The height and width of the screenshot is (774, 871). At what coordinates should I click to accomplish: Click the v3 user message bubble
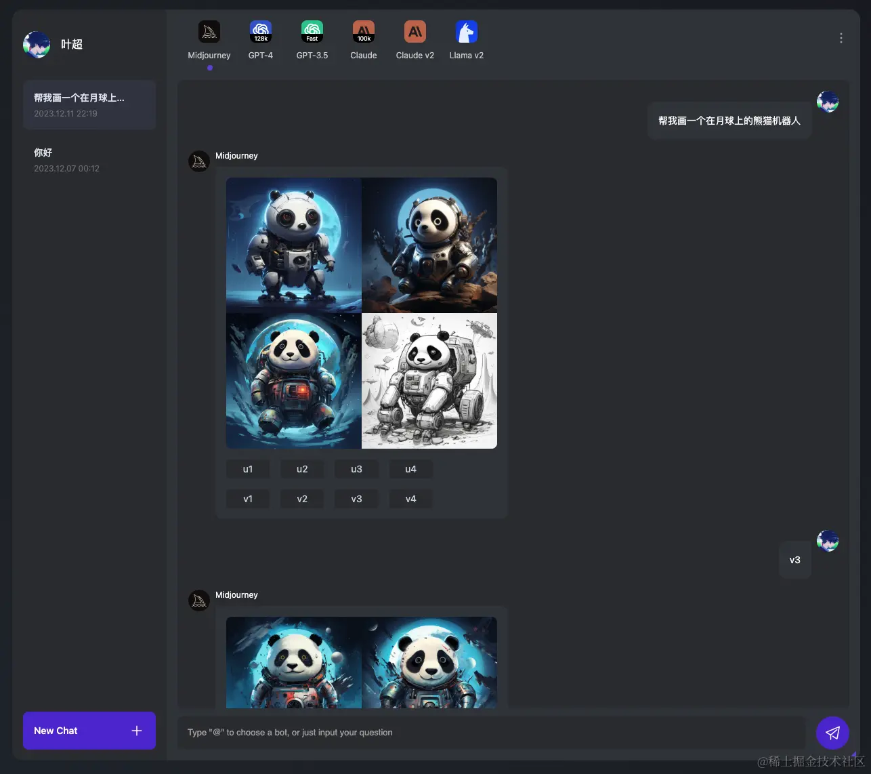795,560
